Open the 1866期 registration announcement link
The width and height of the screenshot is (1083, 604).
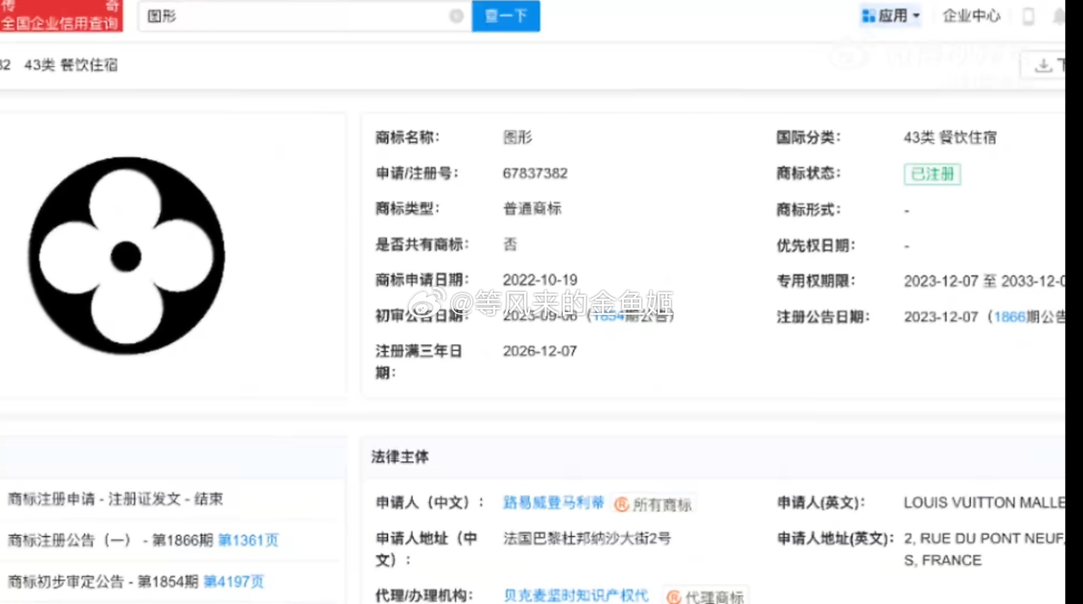tap(1009, 317)
